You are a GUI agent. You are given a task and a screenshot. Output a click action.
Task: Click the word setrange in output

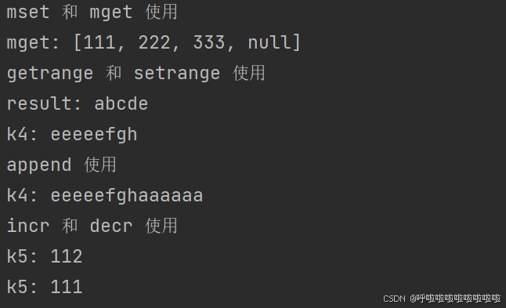tap(177, 74)
